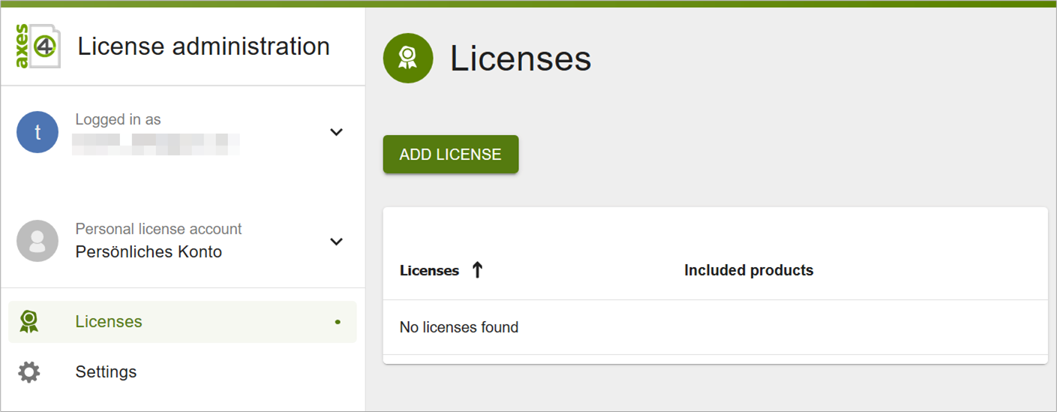
Task: Click the 'Persönliches Konto' account name
Action: pos(149,252)
